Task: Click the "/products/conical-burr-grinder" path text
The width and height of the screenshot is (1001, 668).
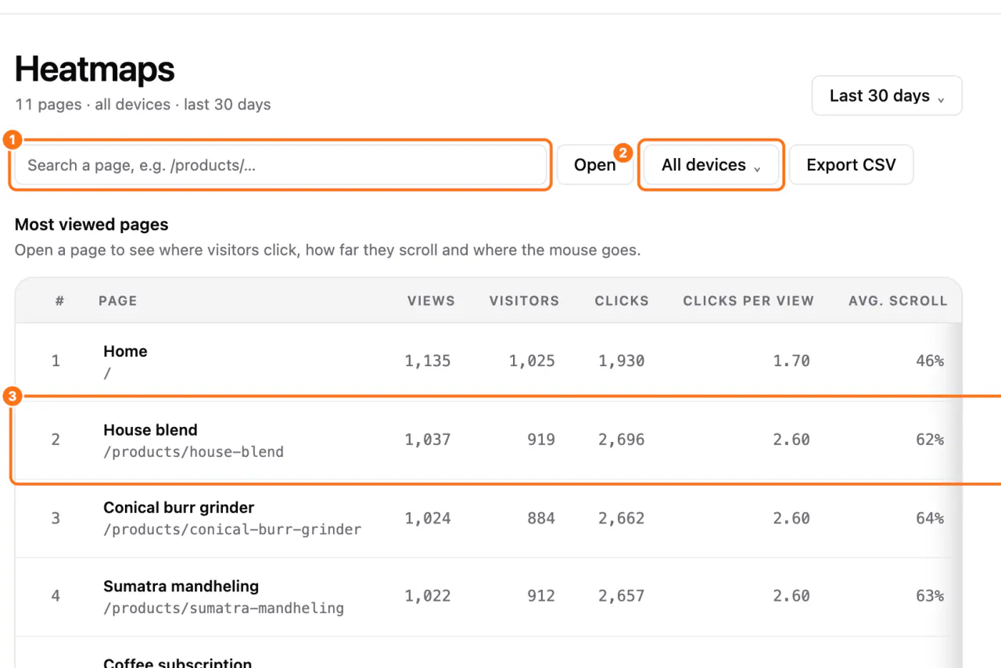Action: pos(232,530)
